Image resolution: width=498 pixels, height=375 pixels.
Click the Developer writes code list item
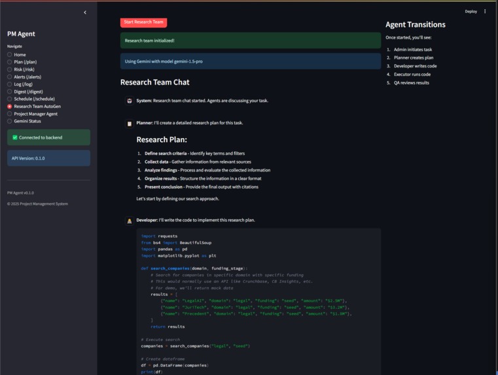click(x=415, y=66)
